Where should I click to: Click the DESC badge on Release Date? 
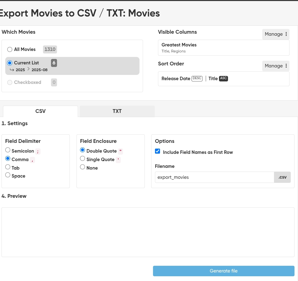click(197, 78)
